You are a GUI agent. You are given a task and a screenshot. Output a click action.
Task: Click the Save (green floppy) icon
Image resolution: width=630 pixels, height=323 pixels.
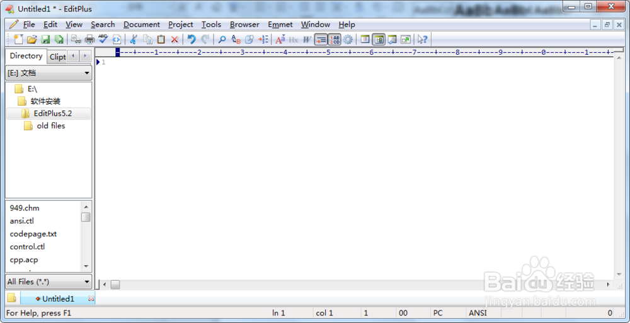(46, 40)
